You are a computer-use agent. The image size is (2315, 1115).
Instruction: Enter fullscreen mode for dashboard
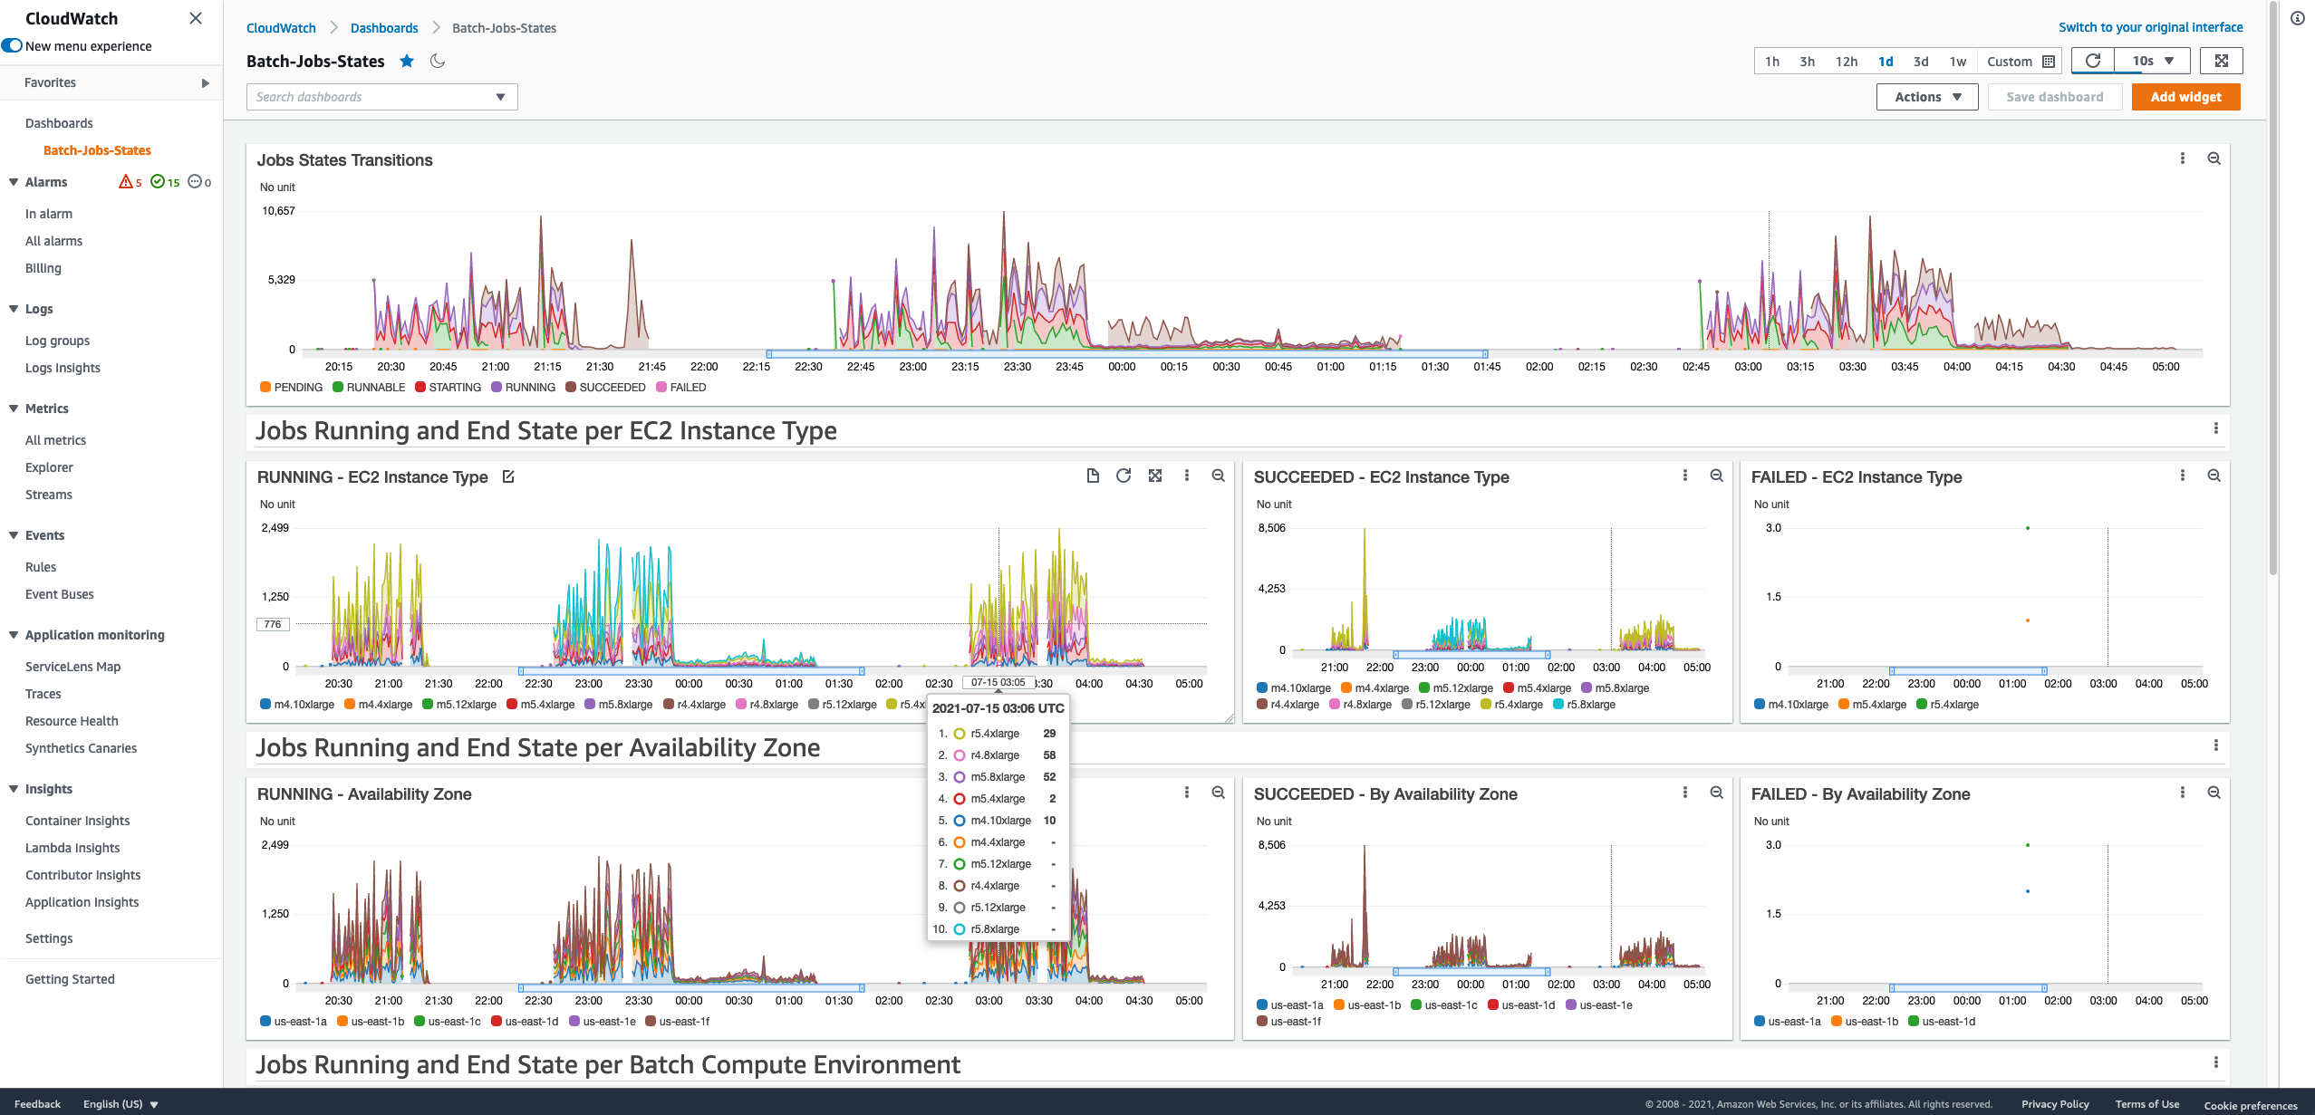pyautogui.click(x=2221, y=61)
